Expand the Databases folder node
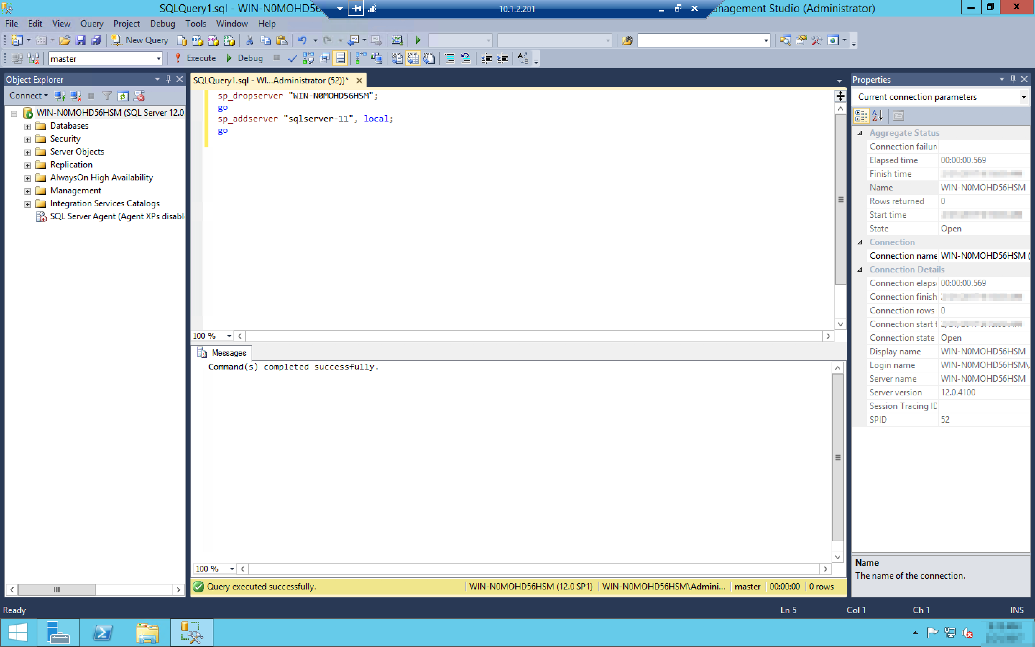Viewport: 1035px width, 647px height. coord(27,127)
